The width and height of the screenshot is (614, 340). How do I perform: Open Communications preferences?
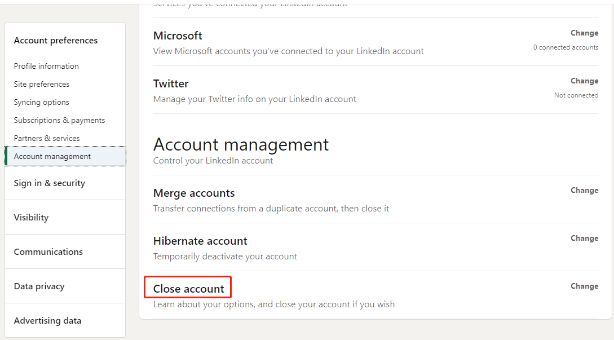pos(48,251)
